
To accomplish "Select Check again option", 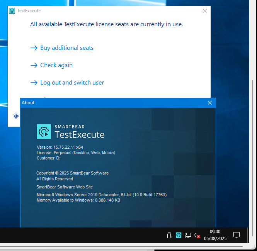I will pos(56,65).
